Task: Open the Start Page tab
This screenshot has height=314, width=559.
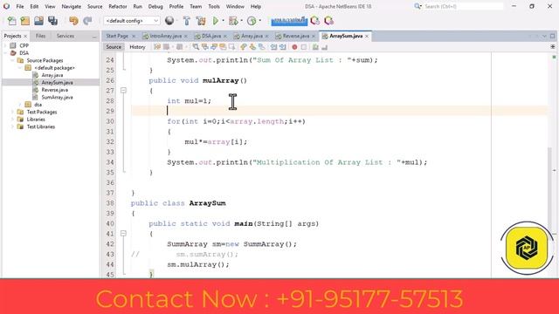Action: (x=117, y=36)
